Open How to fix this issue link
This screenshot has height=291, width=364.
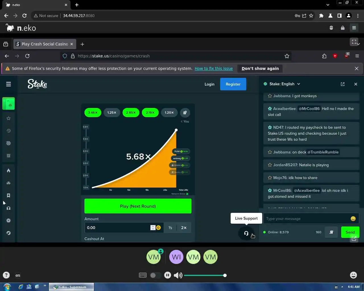click(214, 68)
